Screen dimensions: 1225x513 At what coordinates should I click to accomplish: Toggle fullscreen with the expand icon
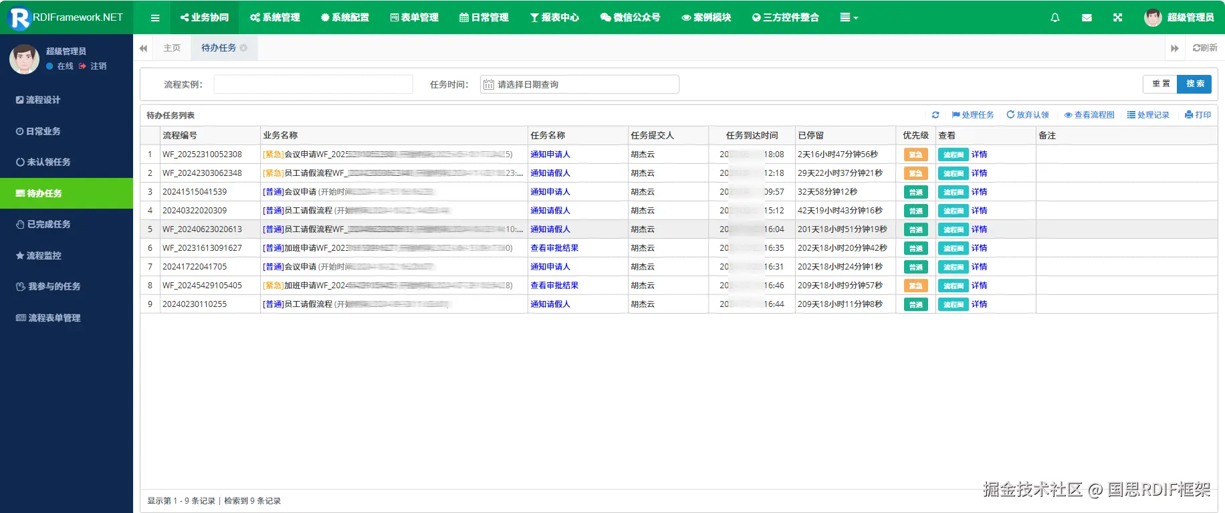click(1117, 17)
